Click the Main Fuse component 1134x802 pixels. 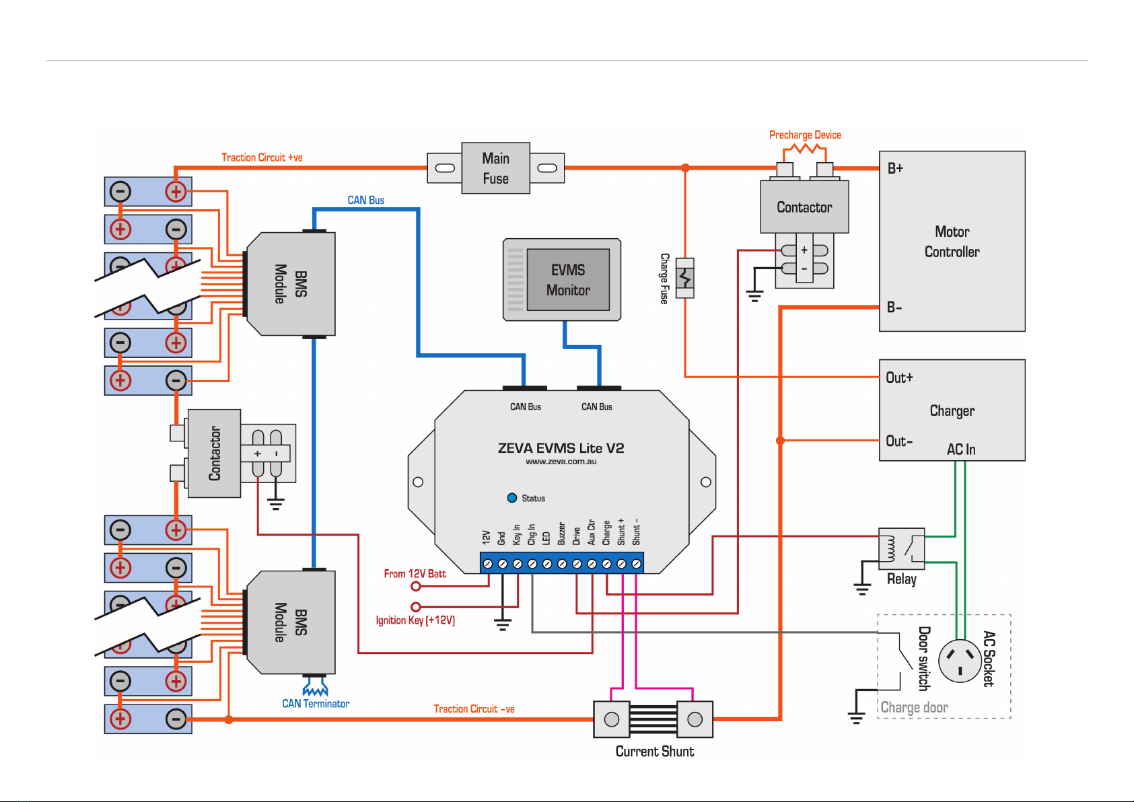tap(495, 168)
